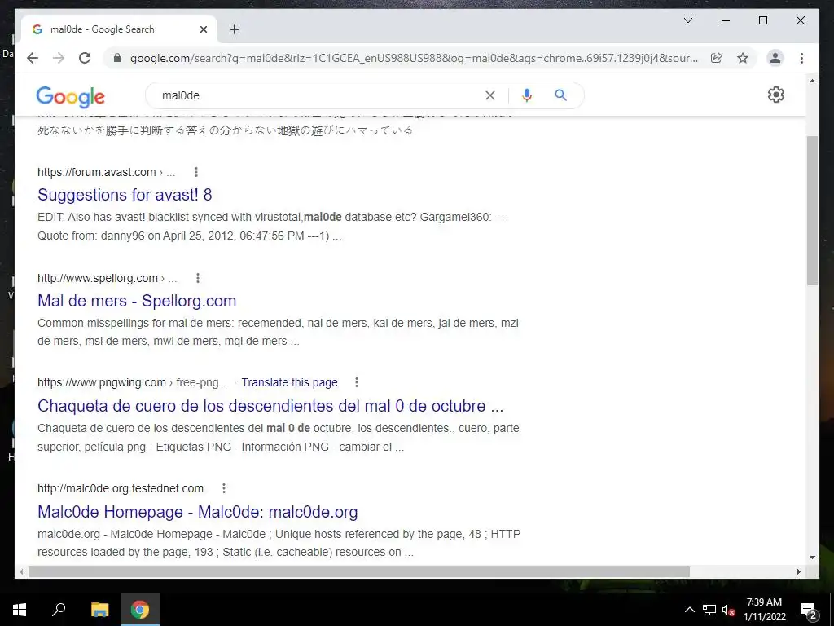834x626 pixels.
Task: Submit search with magnifier icon
Action: [560, 95]
